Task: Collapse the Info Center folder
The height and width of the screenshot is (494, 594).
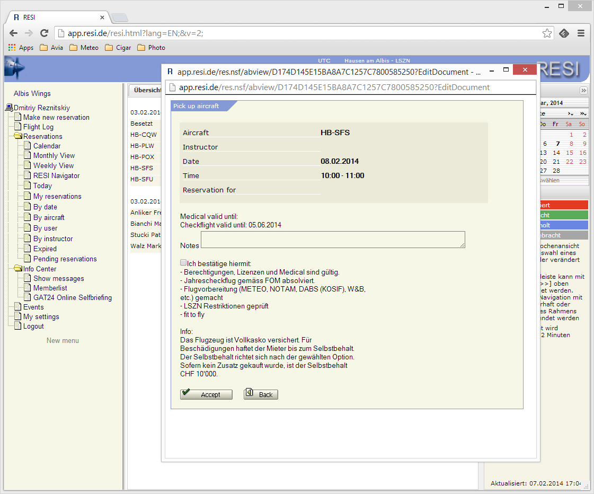Action: click(18, 269)
